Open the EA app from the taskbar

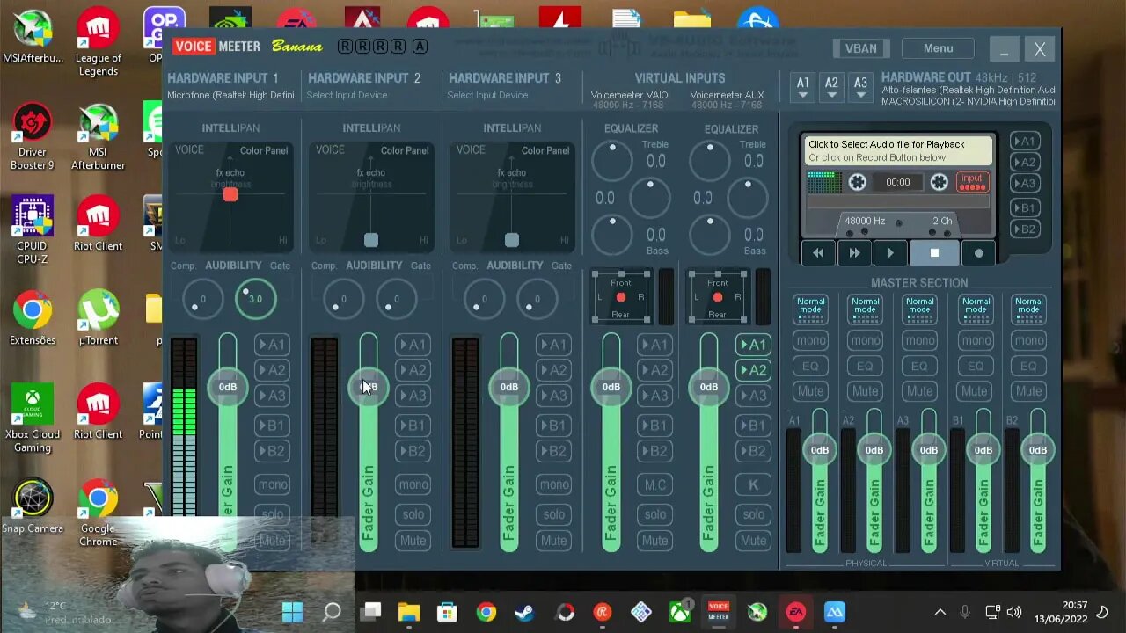796,612
